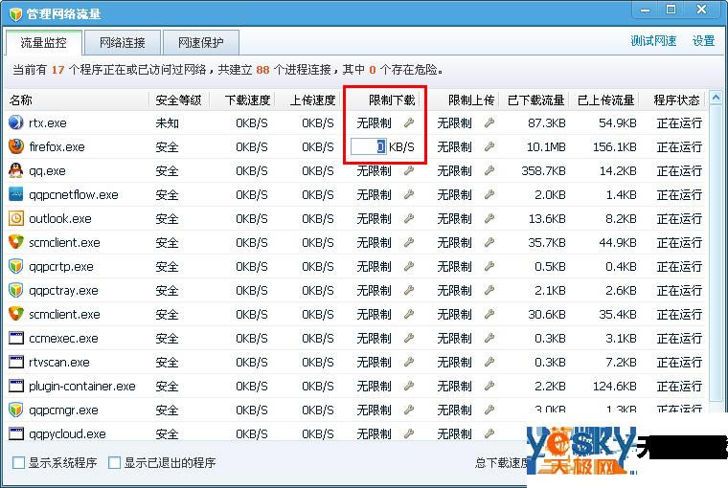Click the wrench icon in rtx.exe download limit
728x488 pixels.
(x=409, y=123)
